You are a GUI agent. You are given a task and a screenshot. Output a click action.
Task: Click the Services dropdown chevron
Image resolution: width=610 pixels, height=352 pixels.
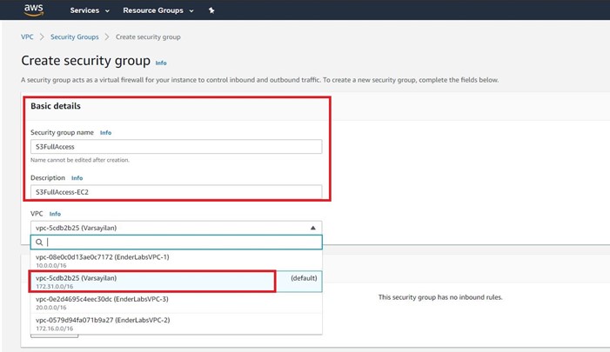107,11
